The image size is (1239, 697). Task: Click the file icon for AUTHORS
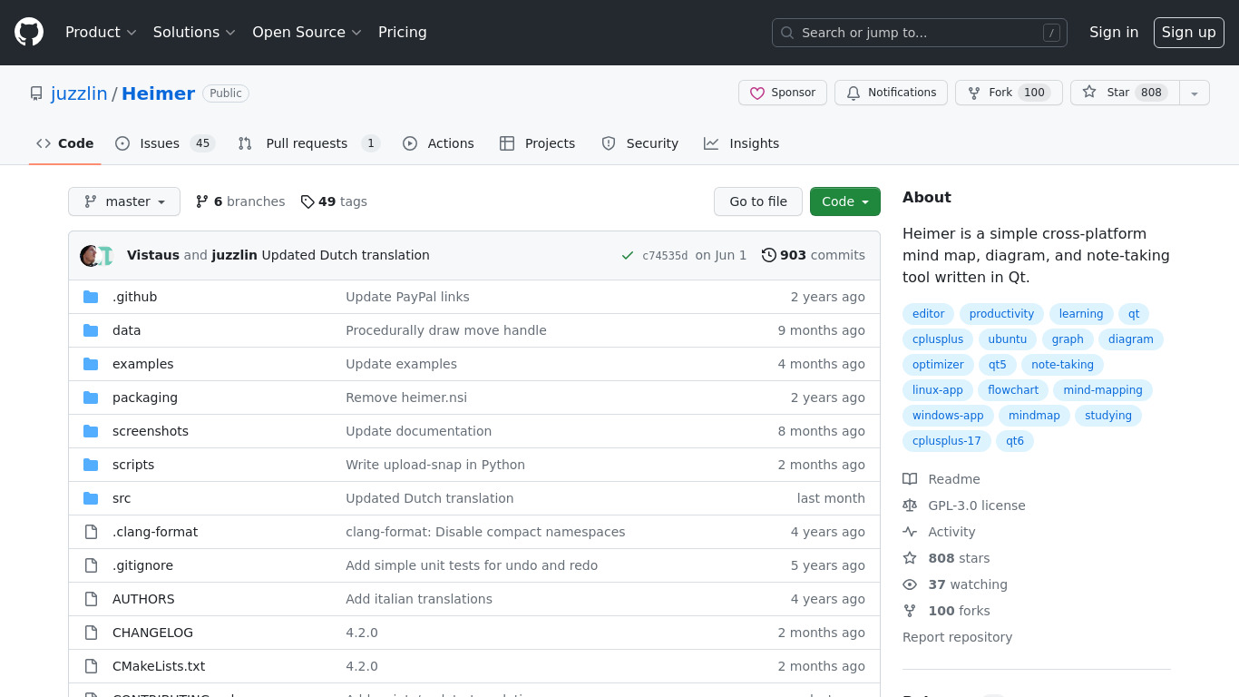[x=91, y=599]
